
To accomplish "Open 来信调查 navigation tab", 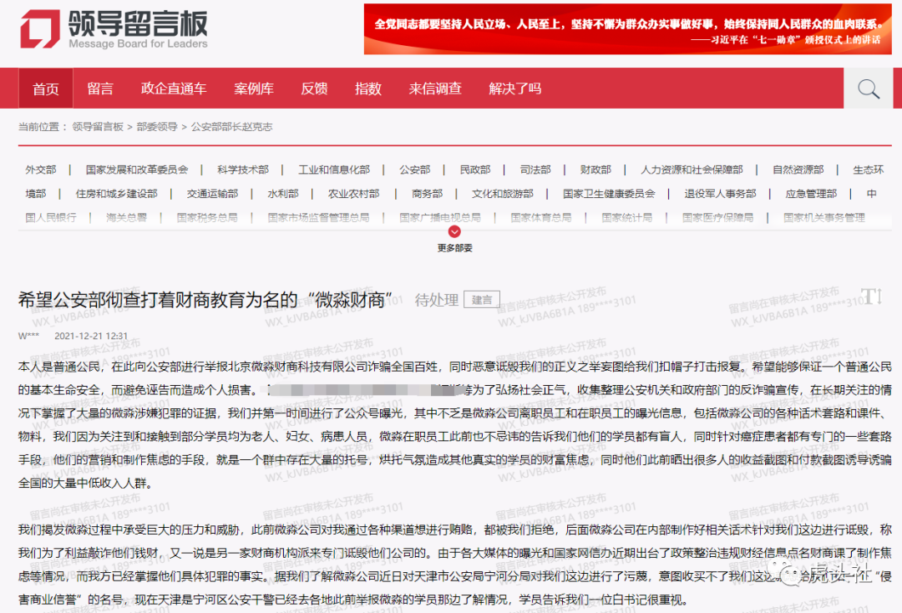I will click(435, 89).
